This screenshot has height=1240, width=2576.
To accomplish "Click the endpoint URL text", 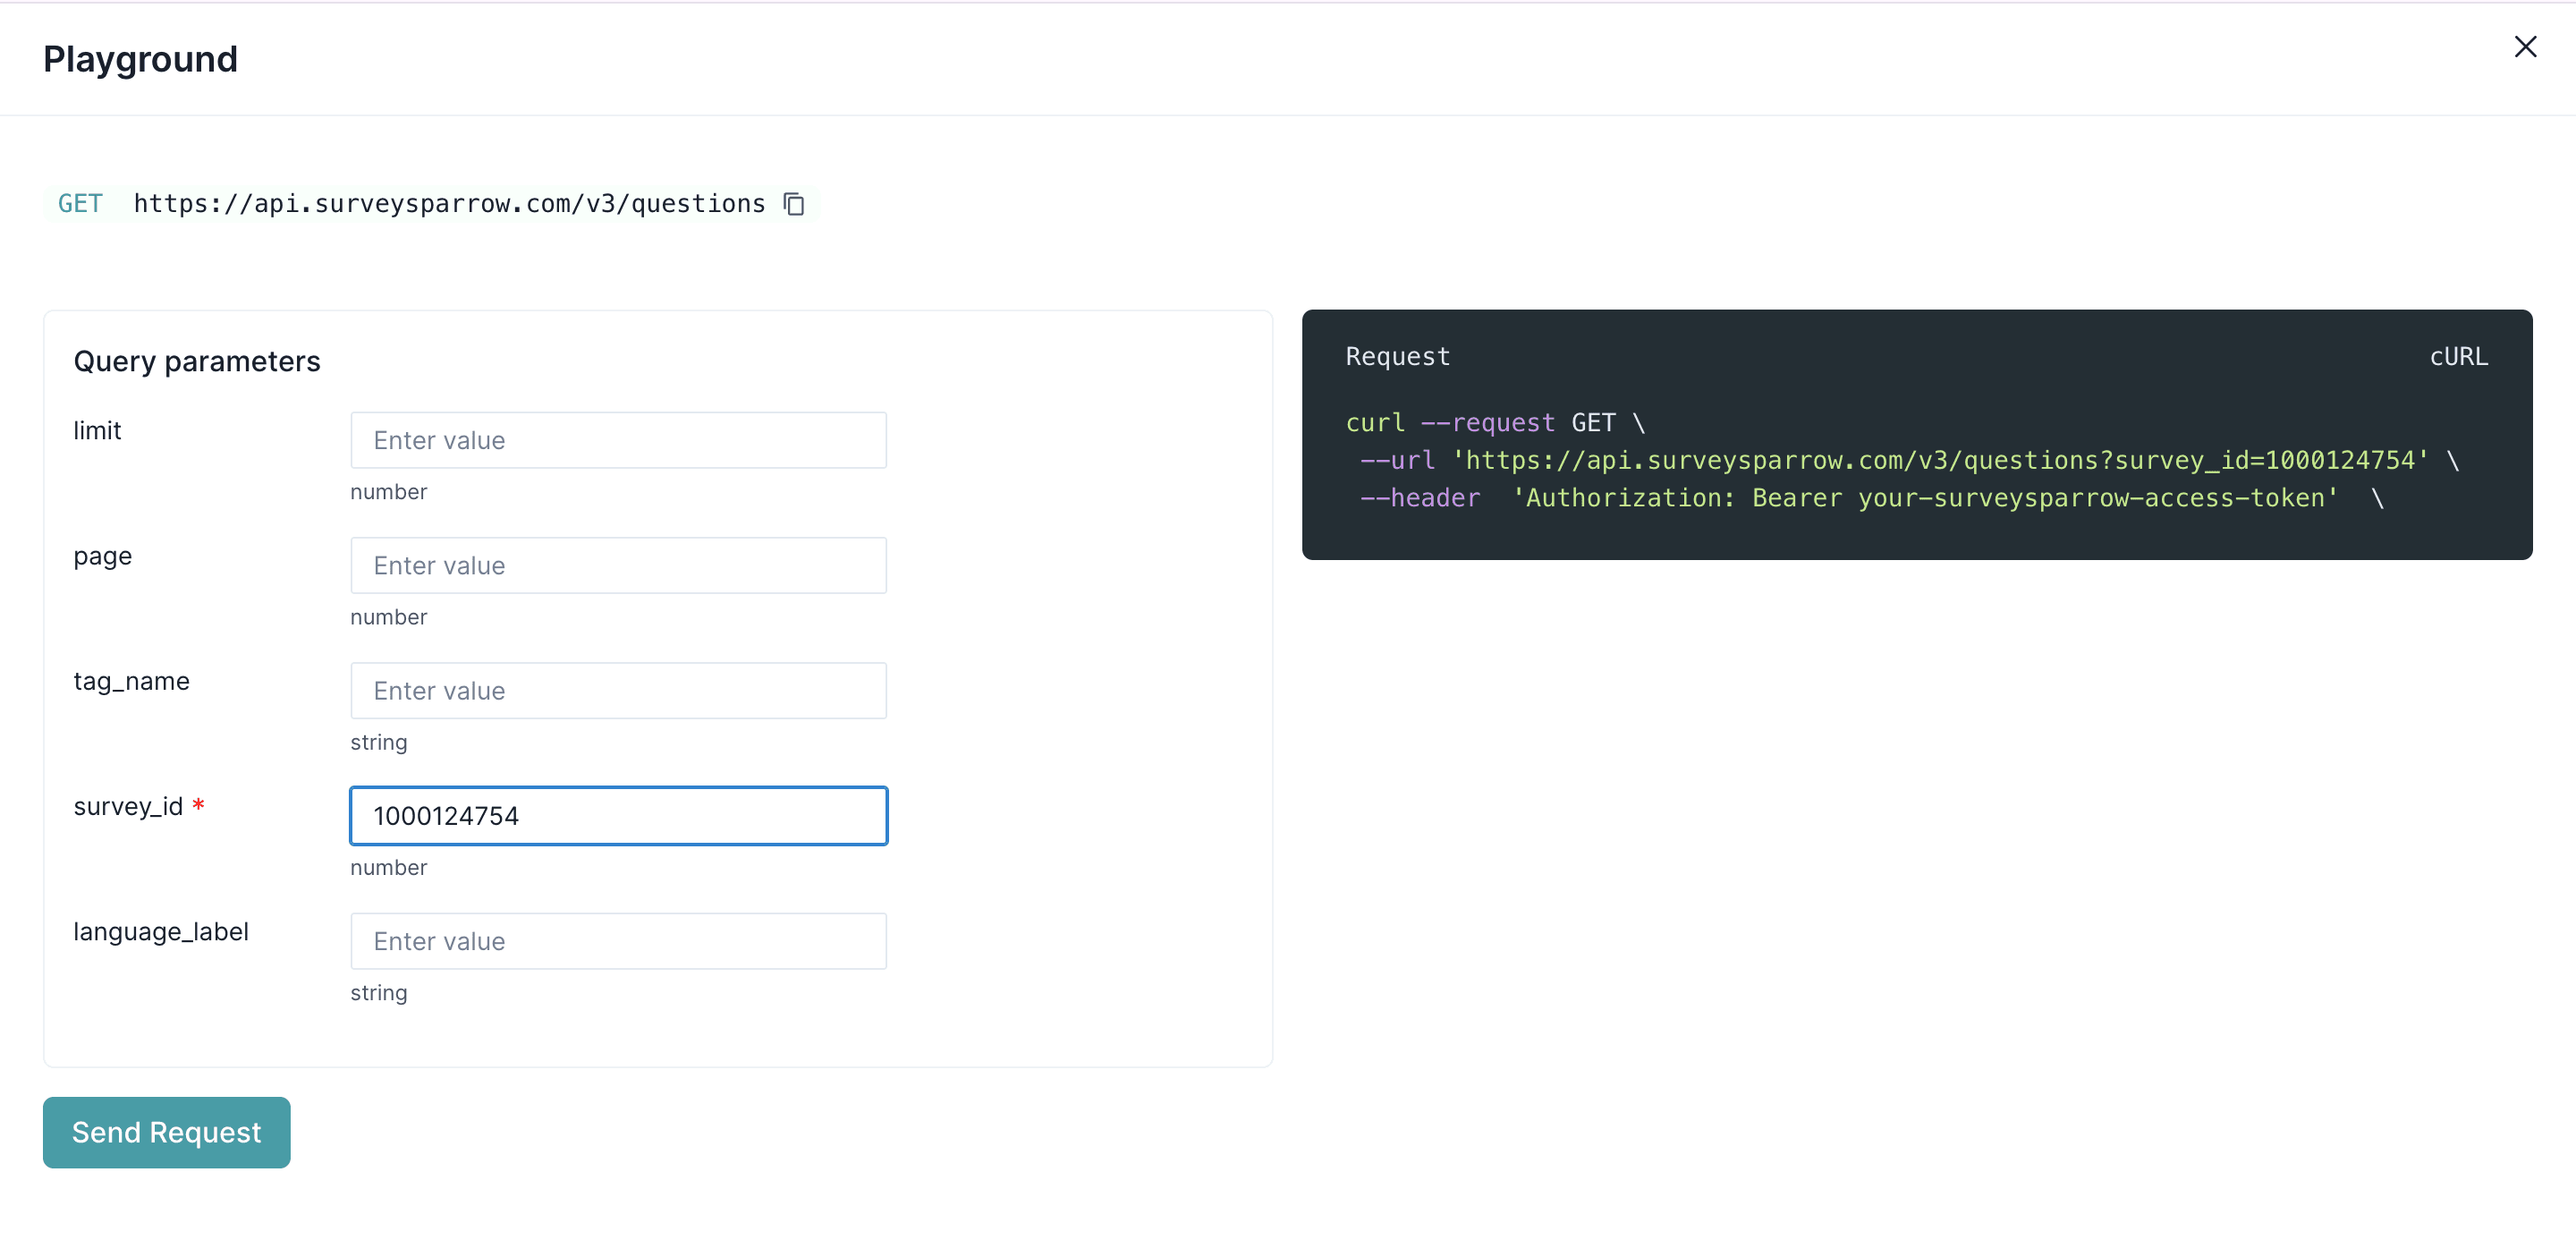I will pyautogui.click(x=449, y=204).
